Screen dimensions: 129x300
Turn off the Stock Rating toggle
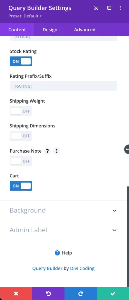21,61
